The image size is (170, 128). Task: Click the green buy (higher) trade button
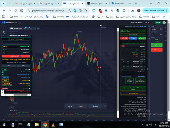click(x=157, y=45)
